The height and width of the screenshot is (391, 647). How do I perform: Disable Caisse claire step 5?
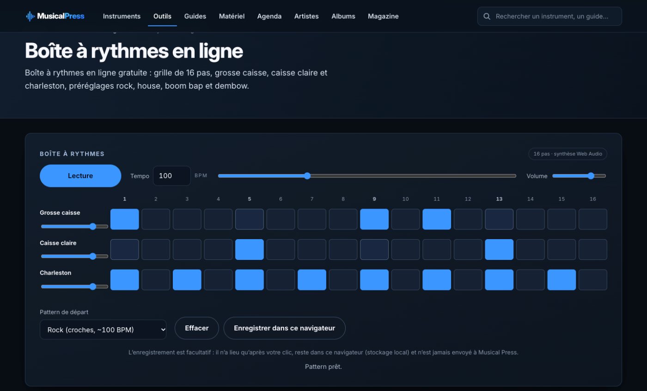click(250, 250)
